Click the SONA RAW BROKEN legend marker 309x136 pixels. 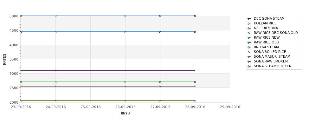tap(249, 62)
